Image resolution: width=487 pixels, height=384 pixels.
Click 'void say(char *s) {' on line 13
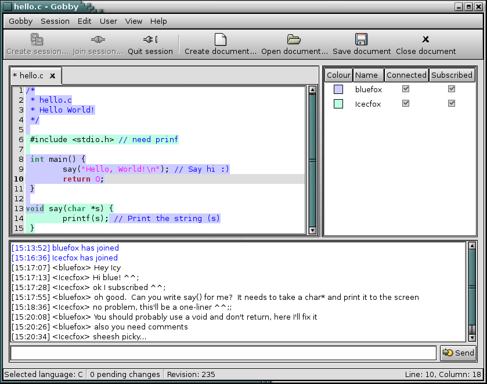point(70,209)
